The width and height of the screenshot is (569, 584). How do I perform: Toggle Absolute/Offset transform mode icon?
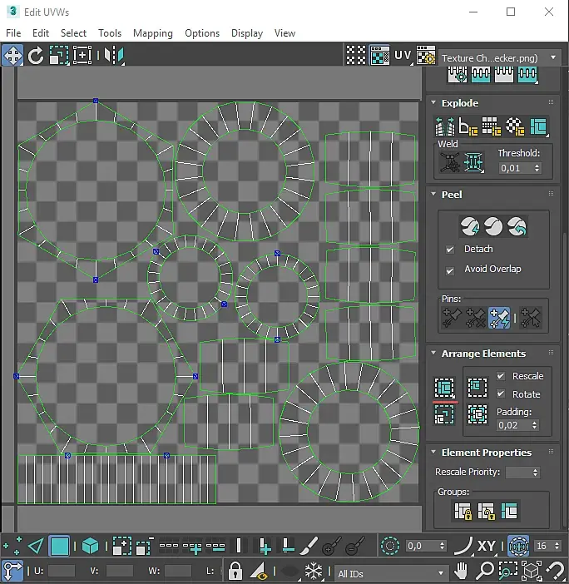pyautogui.click(x=12, y=571)
